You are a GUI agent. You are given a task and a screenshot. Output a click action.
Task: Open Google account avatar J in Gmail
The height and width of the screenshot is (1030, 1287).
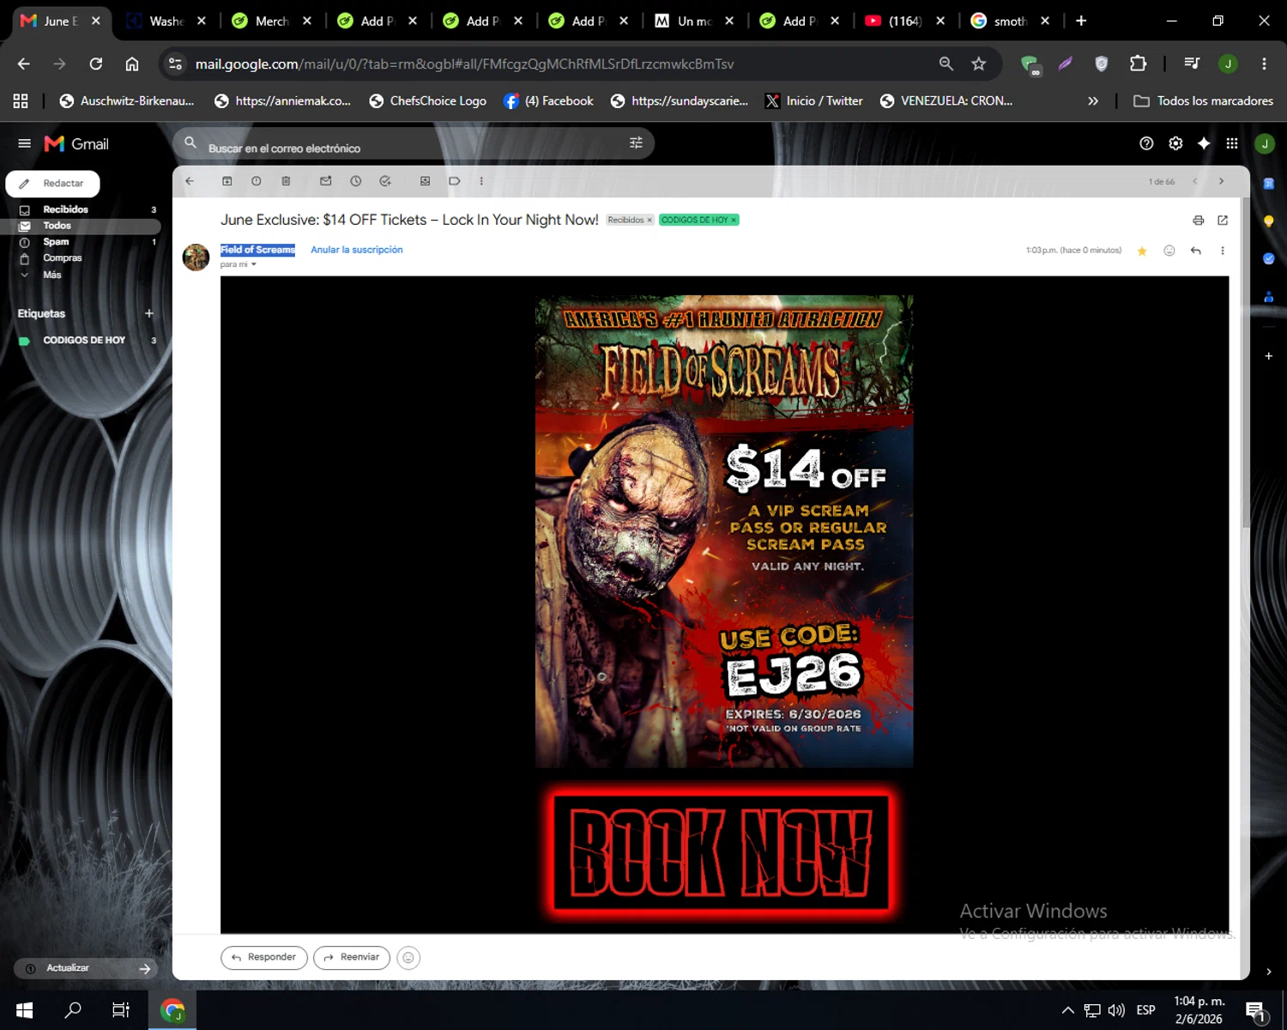click(x=1265, y=143)
